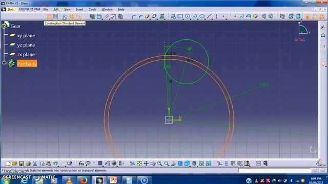Click the power input command field
Viewport: 328px width, 184px height.
[274, 171]
